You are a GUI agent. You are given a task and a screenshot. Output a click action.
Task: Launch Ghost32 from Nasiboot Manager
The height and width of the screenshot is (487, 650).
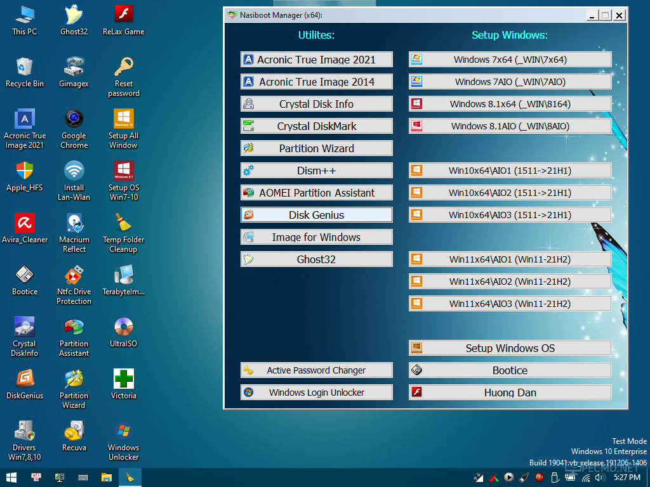(316, 259)
